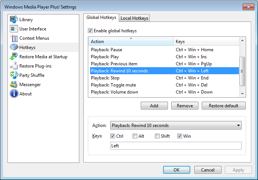This screenshot has height=180, width=258.
Task: Close the settings dialog window
Action: tap(248, 7)
